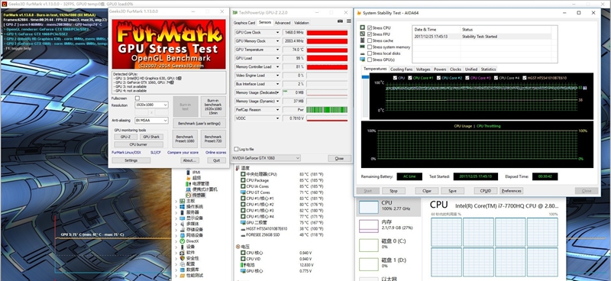Click the Preferences button in AIDA64
This screenshot has height=281, width=611.
[511, 191]
